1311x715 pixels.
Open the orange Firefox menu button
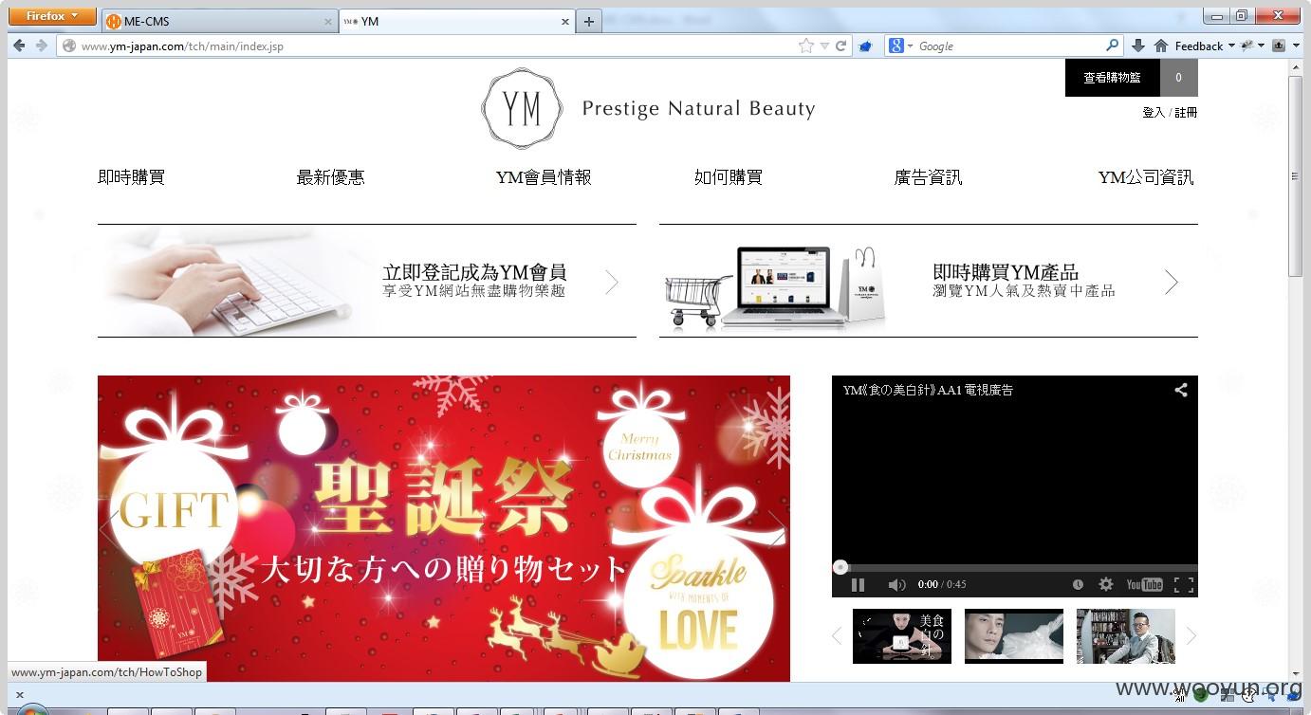point(52,16)
